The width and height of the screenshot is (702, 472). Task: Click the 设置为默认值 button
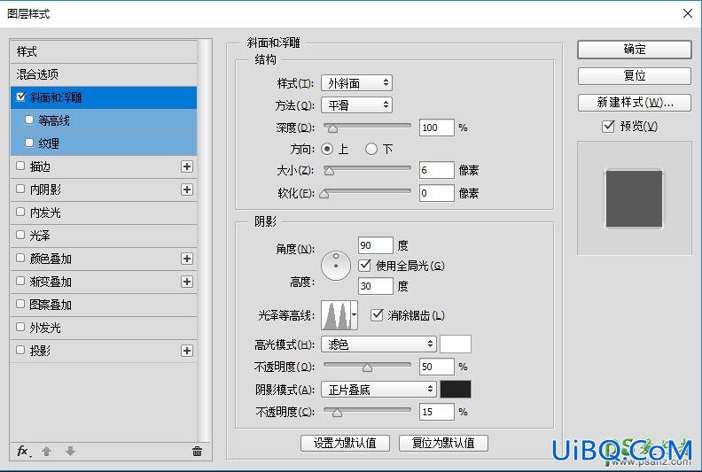pos(345,443)
